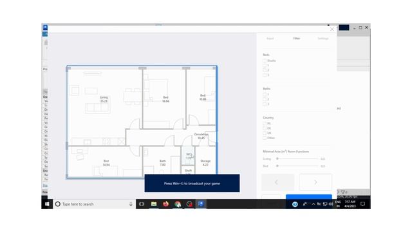Screen dimensions: 412x232
Task: Select the Bath 7.80 room label
Action: point(163,163)
